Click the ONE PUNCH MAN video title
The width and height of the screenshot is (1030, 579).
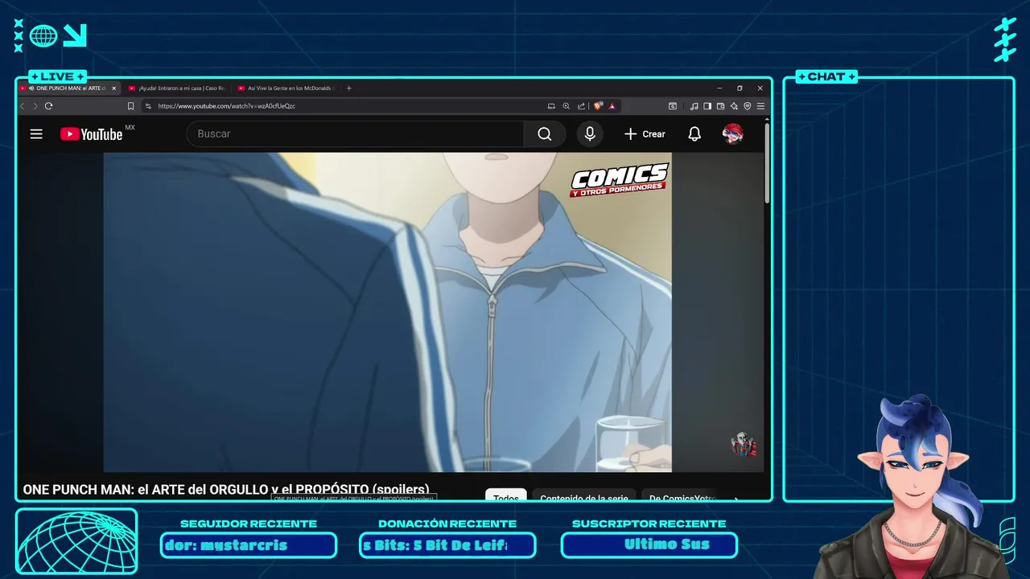pyautogui.click(x=226, y=489)
